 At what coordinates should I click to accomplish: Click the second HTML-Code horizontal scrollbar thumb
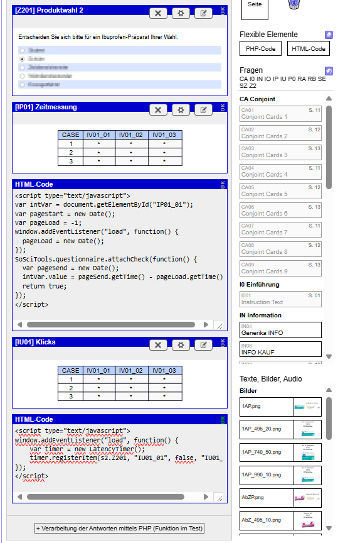tap(105, 497)
